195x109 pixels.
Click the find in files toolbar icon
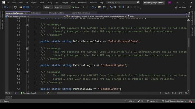click(x=100, y=7)
